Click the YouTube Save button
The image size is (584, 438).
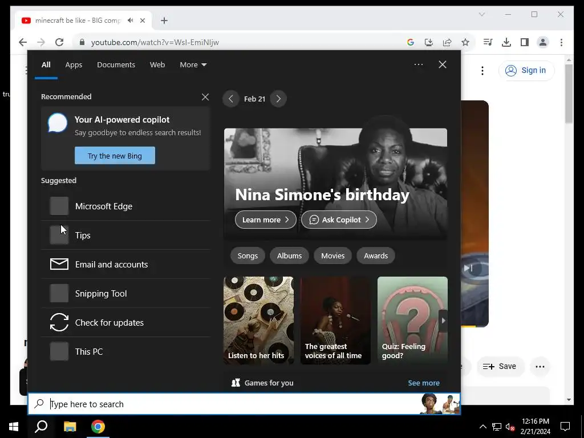(500, 367)
